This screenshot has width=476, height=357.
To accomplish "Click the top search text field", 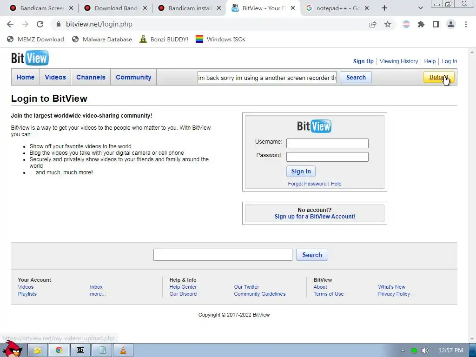I will [267, 78].
